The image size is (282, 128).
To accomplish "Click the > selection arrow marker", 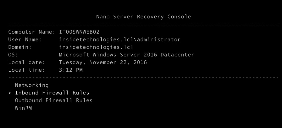I will (10, 93).
